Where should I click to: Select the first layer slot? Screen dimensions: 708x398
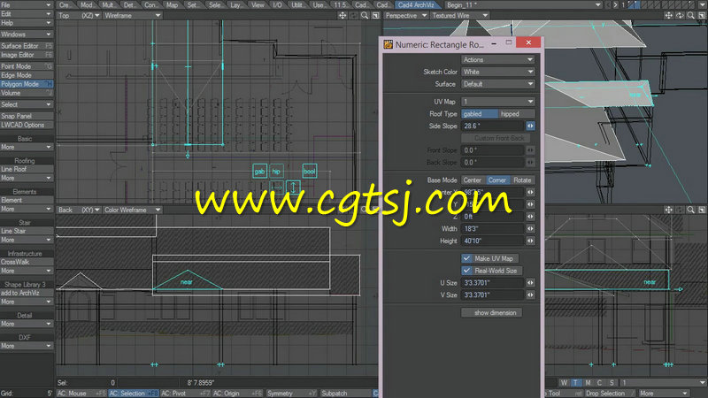tap(632, 5)
